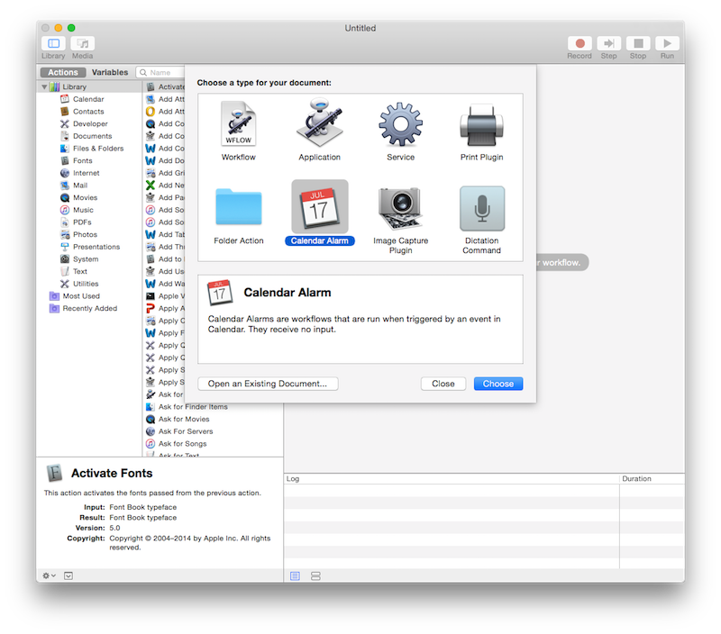
Task: Open the gear action menu
Action: click(x=49, y=575)
